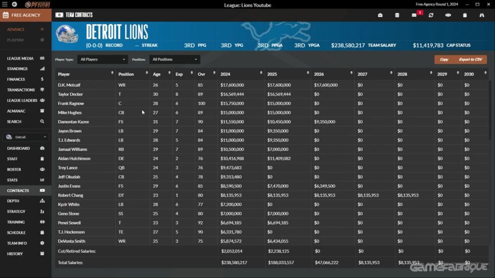Click the League Media newspaper icon
495x278 pixels.
(42, 59)
